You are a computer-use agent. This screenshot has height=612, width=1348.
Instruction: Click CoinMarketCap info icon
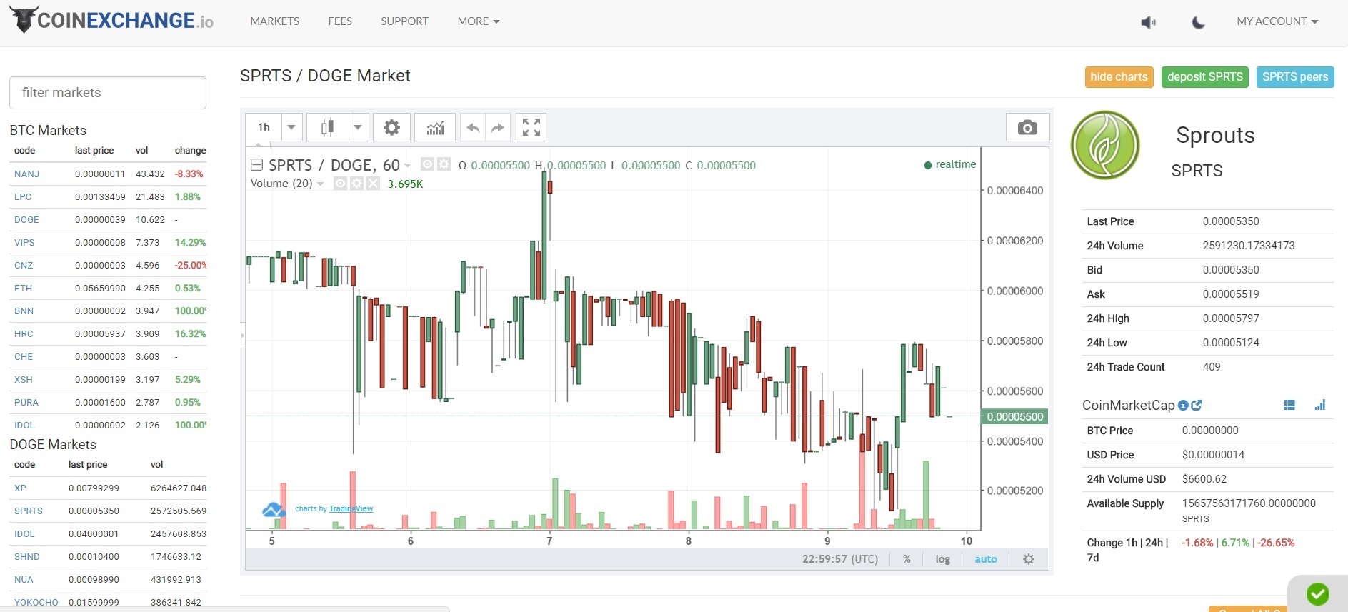click(1183, 405)
